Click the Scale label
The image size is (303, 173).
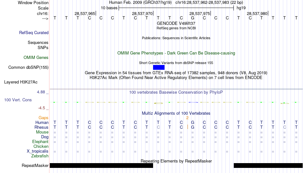43,8
